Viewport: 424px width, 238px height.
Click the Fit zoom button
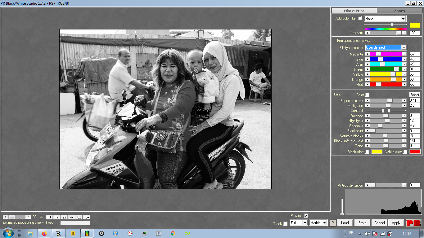[49, 217]
